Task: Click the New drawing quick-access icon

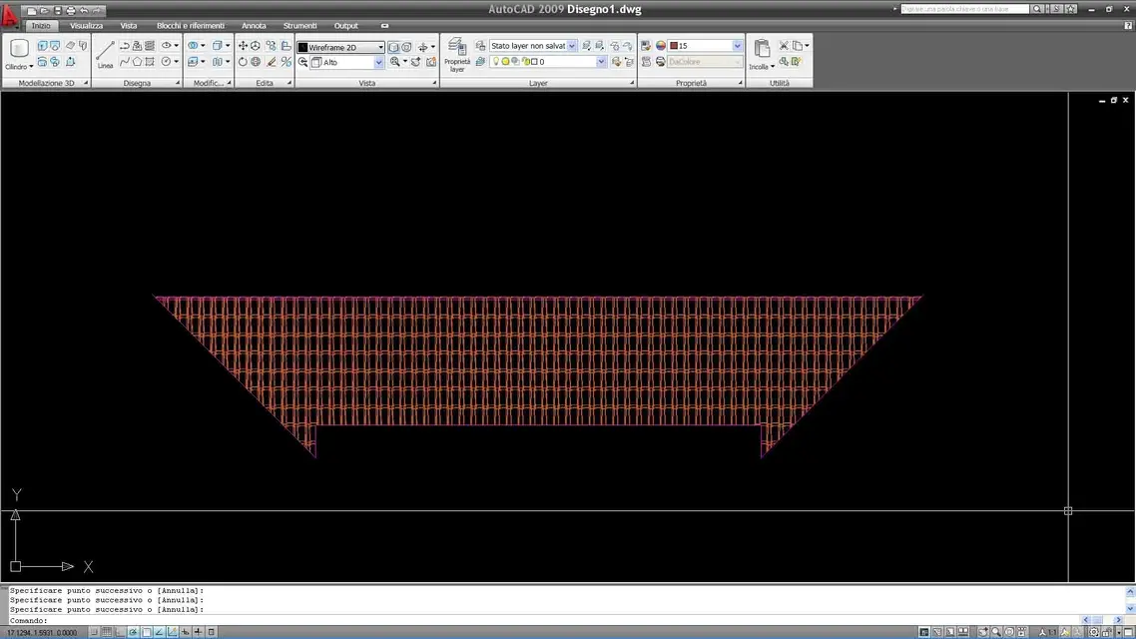Action: click(31, 11)
